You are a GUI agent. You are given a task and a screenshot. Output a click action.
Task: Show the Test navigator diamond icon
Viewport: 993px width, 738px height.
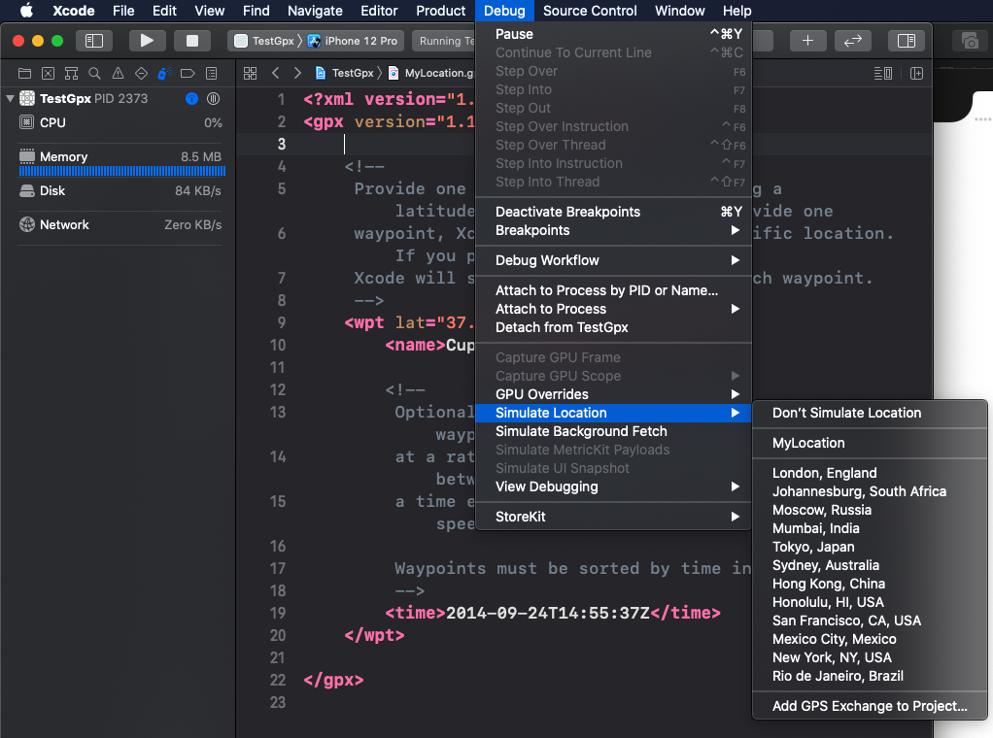pyautogui.click(x=141, y=74)
